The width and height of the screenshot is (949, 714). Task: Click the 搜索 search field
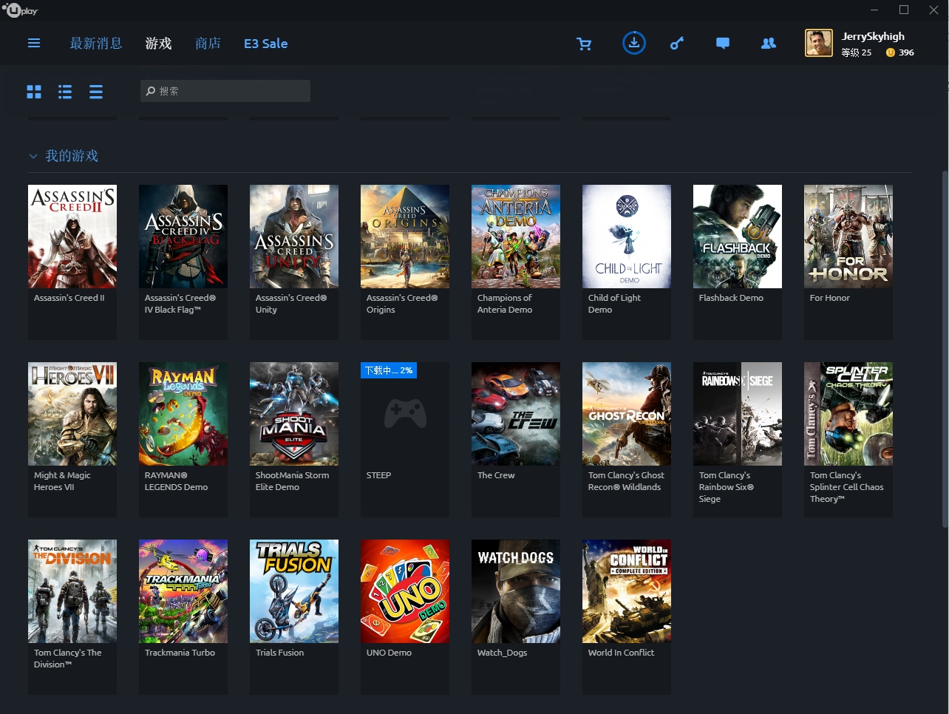pyautogui.click(x=225, y=91)
